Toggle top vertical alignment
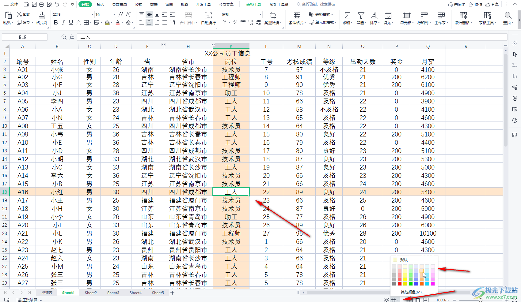521x302 pixels. [x=141, y=14]
